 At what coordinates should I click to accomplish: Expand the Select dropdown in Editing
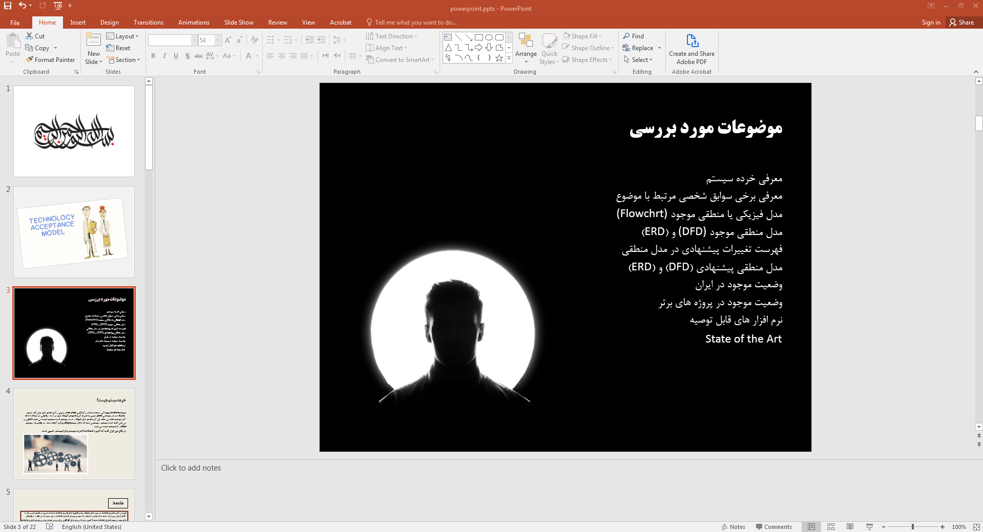point(638,60)
